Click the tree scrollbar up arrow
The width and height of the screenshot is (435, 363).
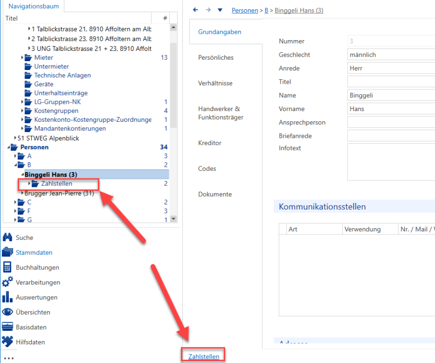(173, 27)
